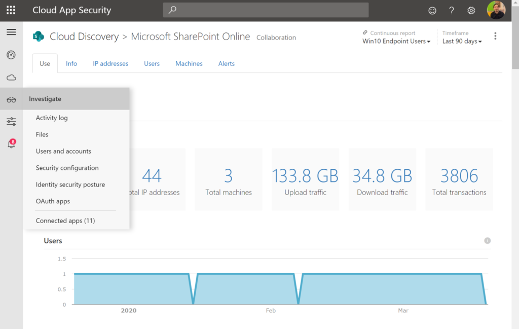Screen dimensions: 519x329
Task: Open the Dashboard gauge icon in sidebar
Action: [x=11, y=55]
